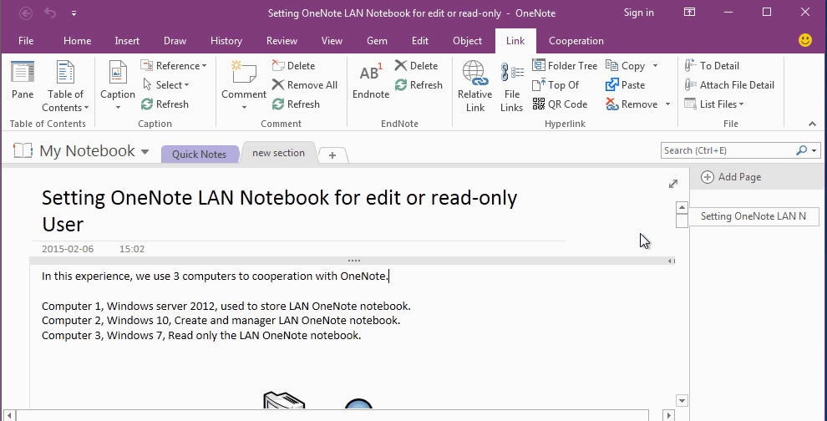Delete endnote in the EndNote group

tap(416, 65)
